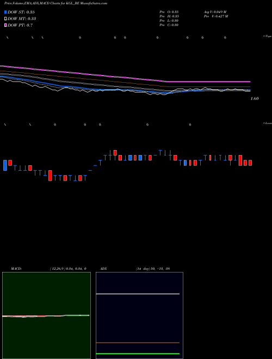Select the 'DOW PT: 0.7' legend label
272x359 pixels.
[20, 25]
